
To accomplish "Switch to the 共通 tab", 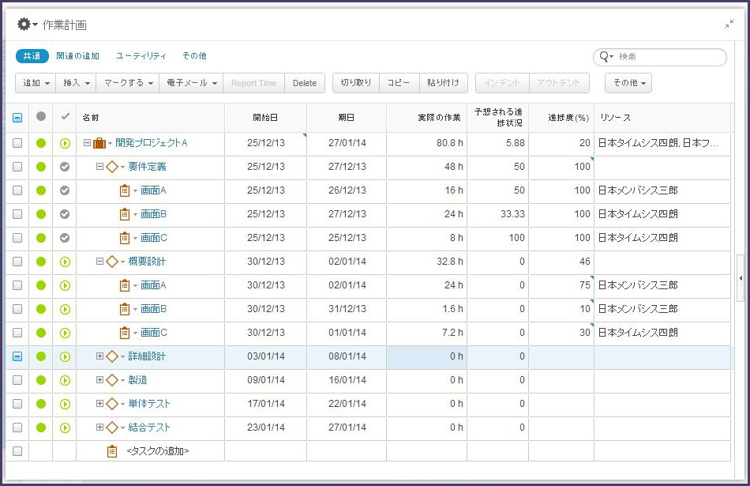I will tap(32, 56).
